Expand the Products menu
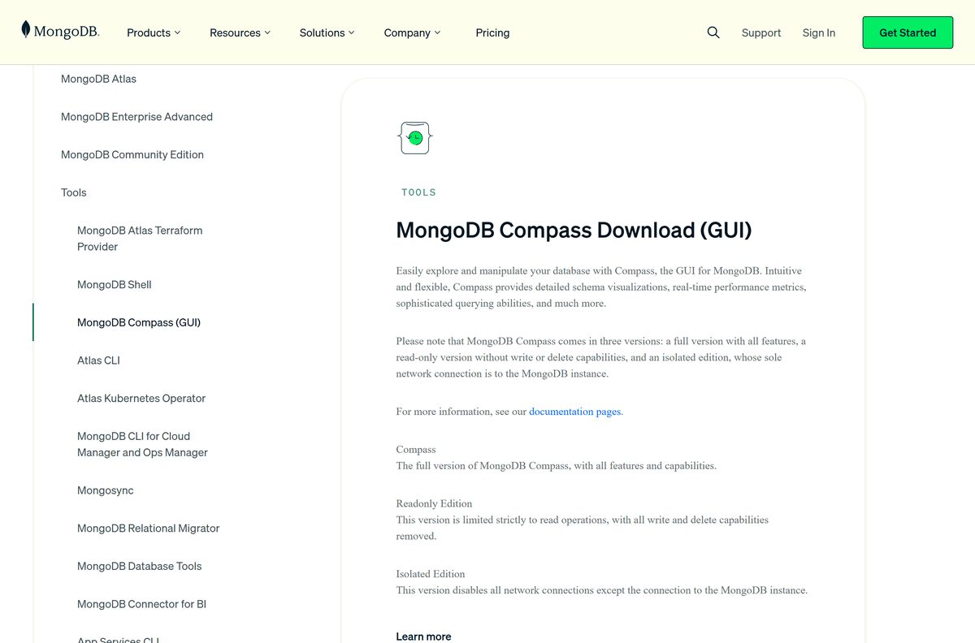The image size is (975, 643). (x=154, y=32)
